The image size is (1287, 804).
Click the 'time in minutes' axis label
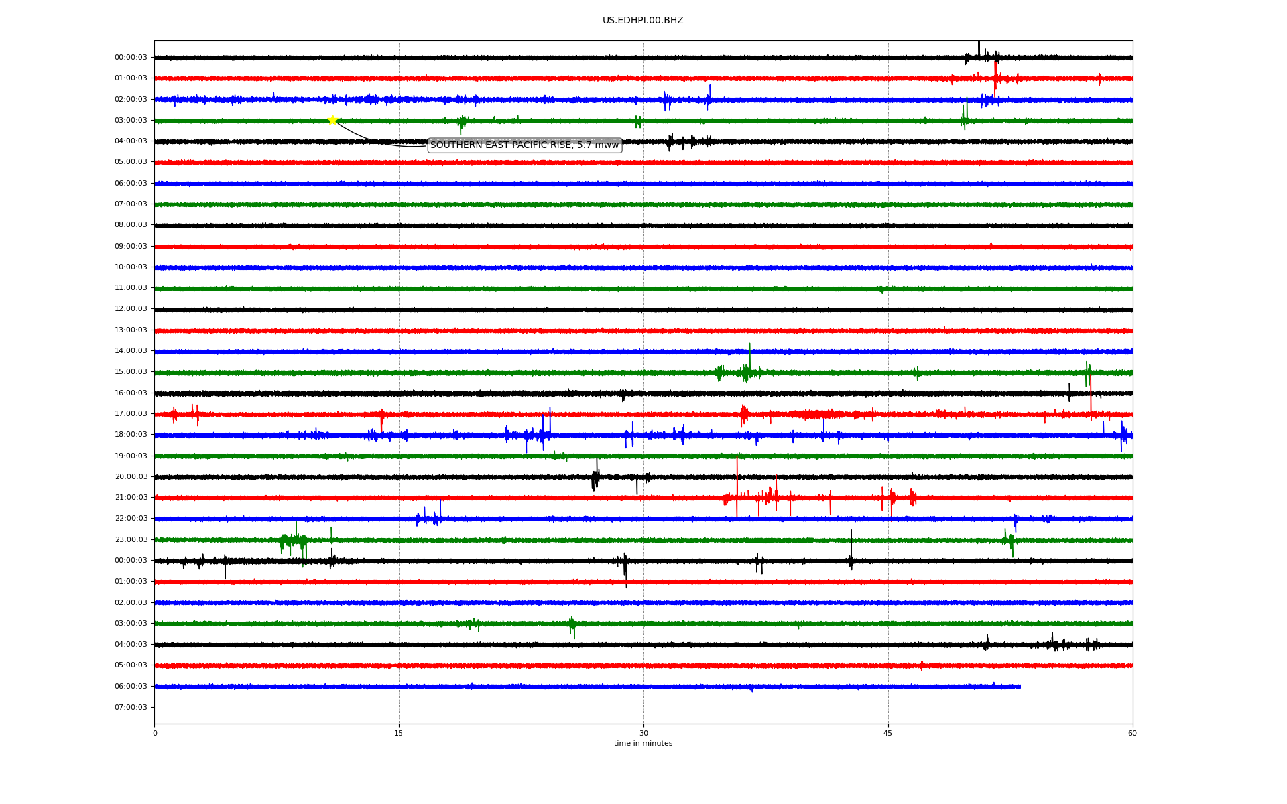(643, 744)
